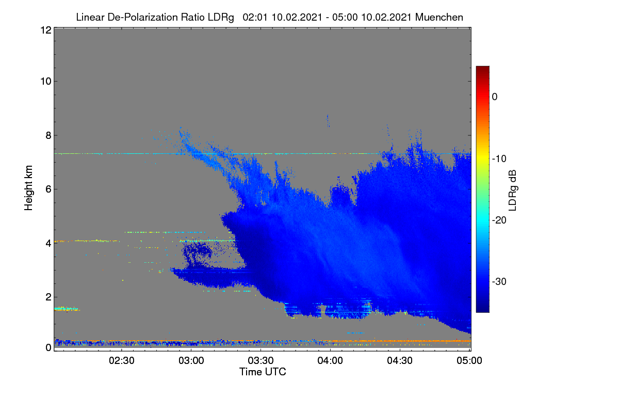The image size is (619, 413).
Task: Click the 04:30 time axis tick label
Action: 400,361
